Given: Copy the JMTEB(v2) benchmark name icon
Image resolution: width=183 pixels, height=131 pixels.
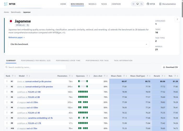Looking at the screenshot, I should [x=28, y=25].
